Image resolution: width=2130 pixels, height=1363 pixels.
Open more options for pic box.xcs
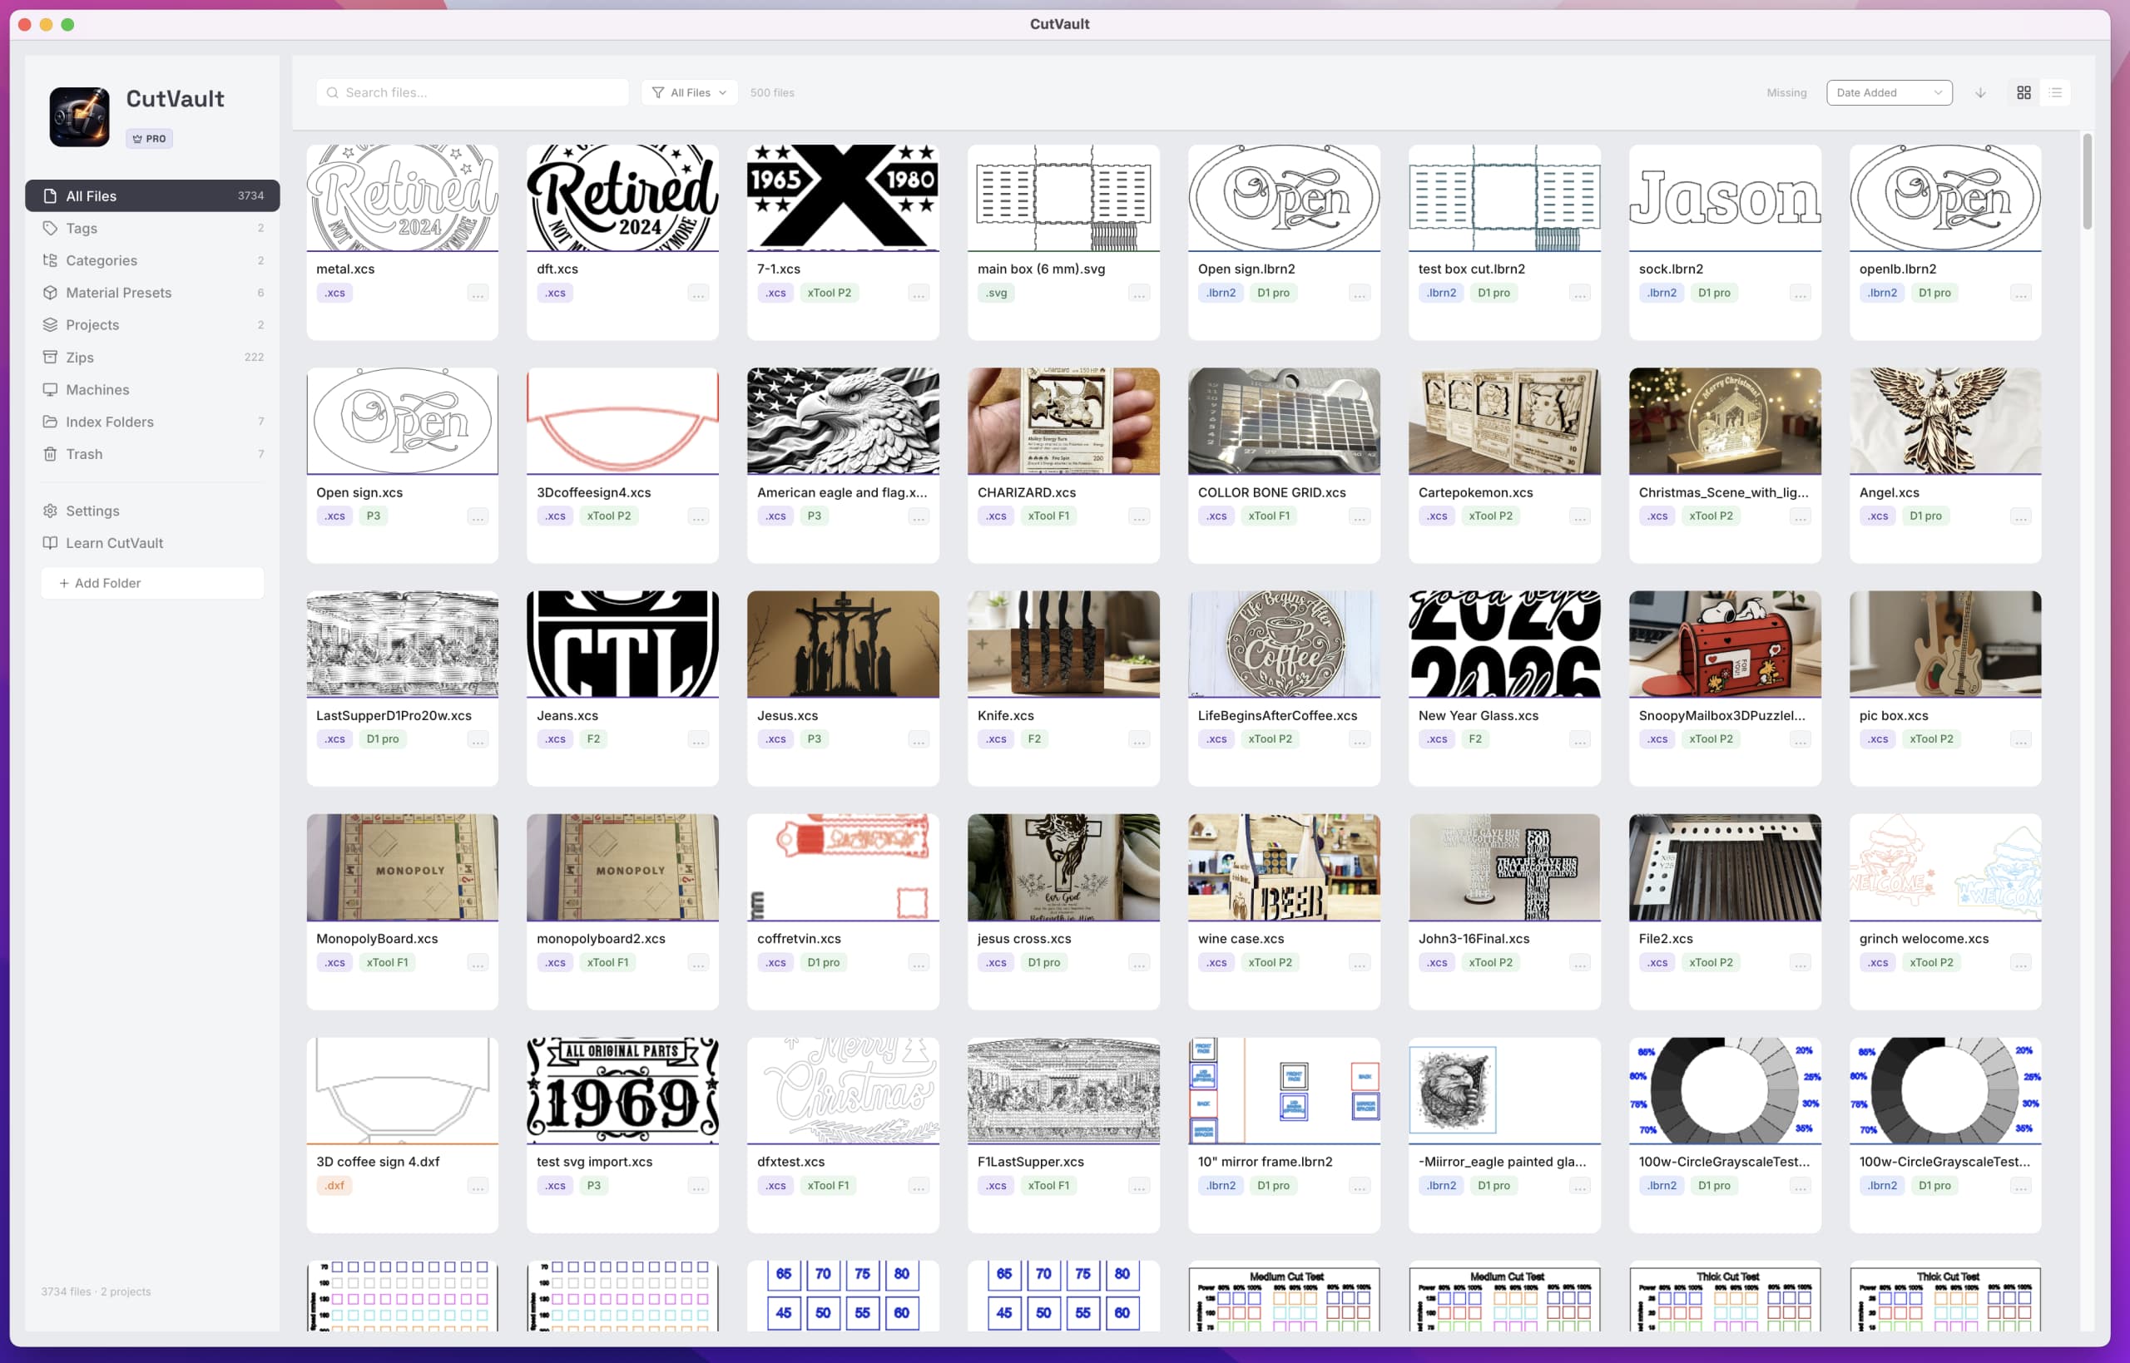[2021, 739]
